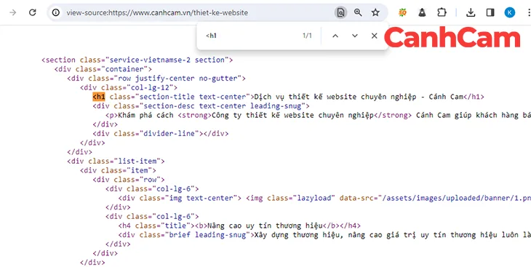Click the "brief leading-snug" div tag
This screenshot has width=531, height=267.
[x=186, y=235]
